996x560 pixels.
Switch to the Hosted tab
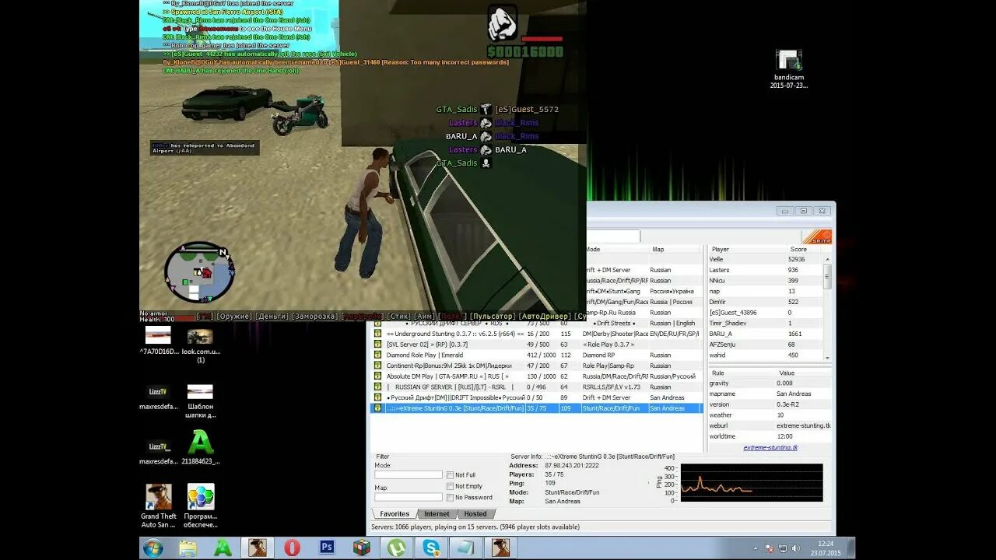(475, 514)
